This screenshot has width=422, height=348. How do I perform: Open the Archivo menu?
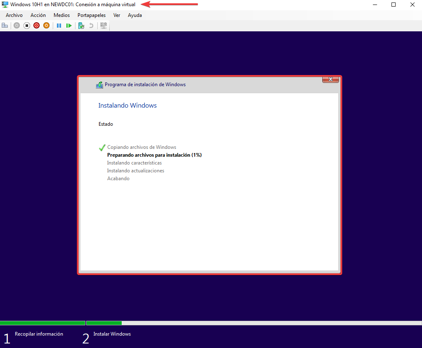click(14, 15)
